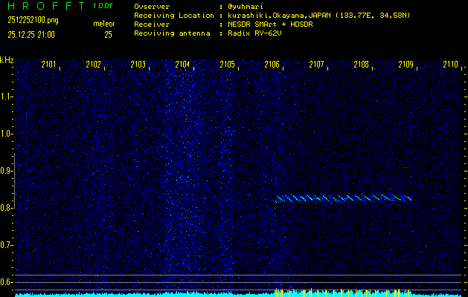This screenshot has width=468, height=297.
Task: Click the 'Receiver' field label
Action: (152, 25)
